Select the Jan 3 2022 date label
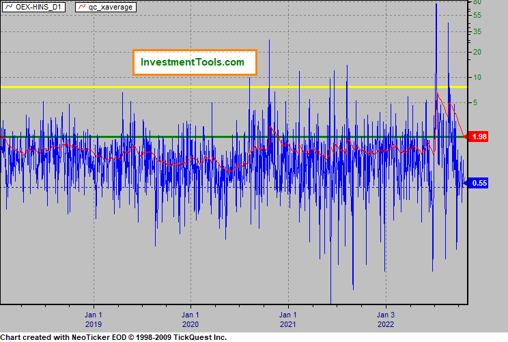 [x=386, y=319]
